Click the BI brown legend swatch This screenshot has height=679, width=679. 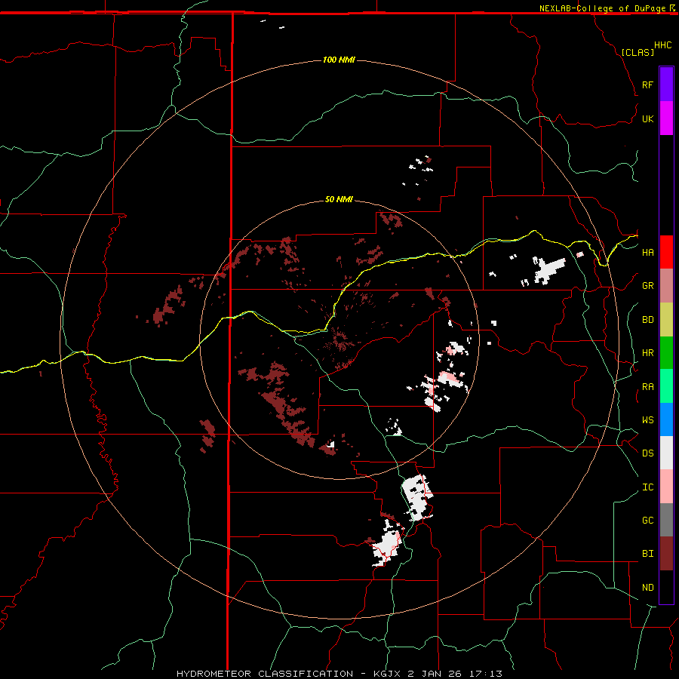point(666,554)
